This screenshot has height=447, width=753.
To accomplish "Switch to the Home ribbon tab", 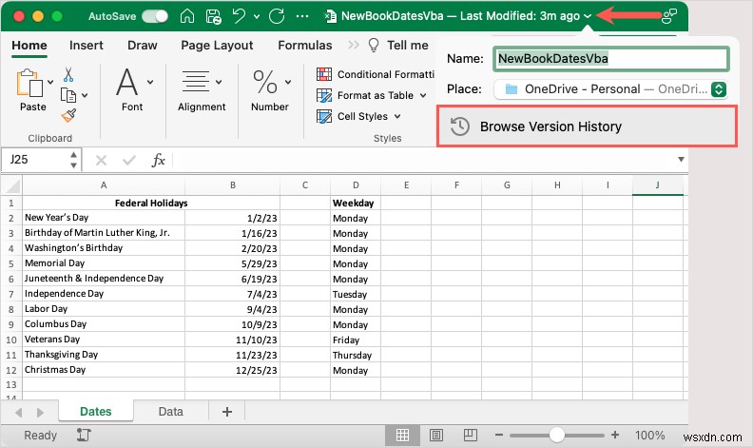I will pos(29,45).
